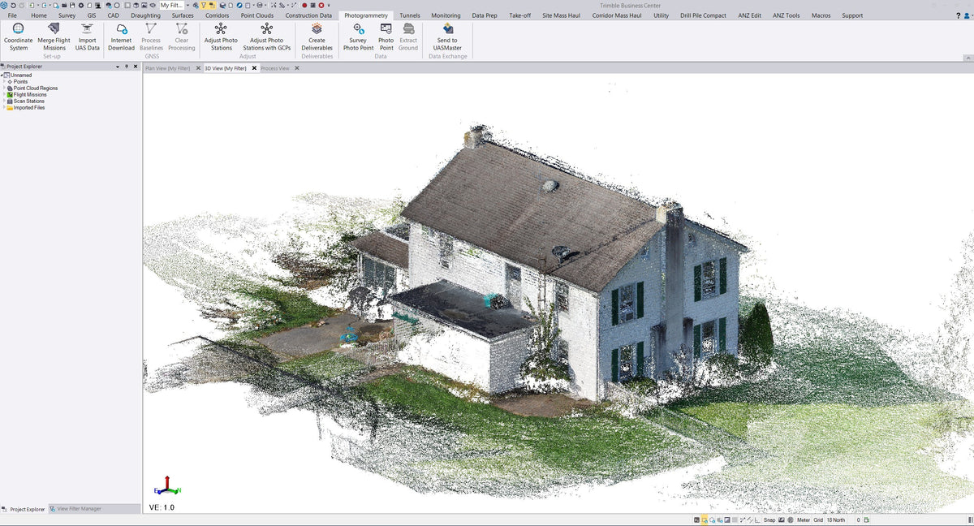Click VE: 1.0 vertical exaggeration label
This screenshot has height=526, width=974.
tap(162, 507)
